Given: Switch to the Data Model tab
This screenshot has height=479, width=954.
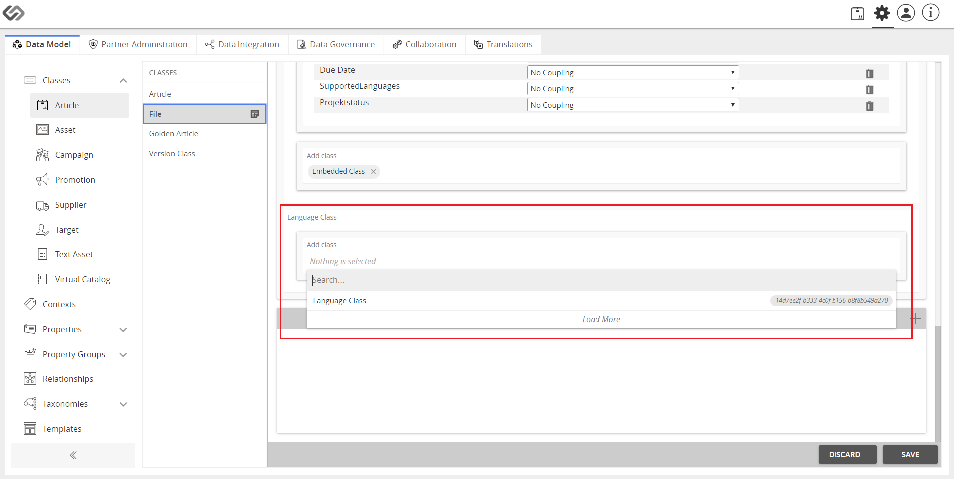Looking at the screenshot, I should [42, 44].
